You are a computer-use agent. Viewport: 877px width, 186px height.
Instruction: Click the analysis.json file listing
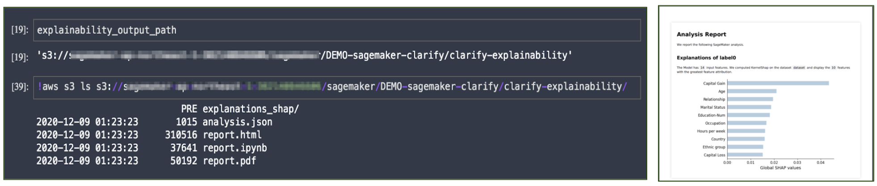(237, 122)
